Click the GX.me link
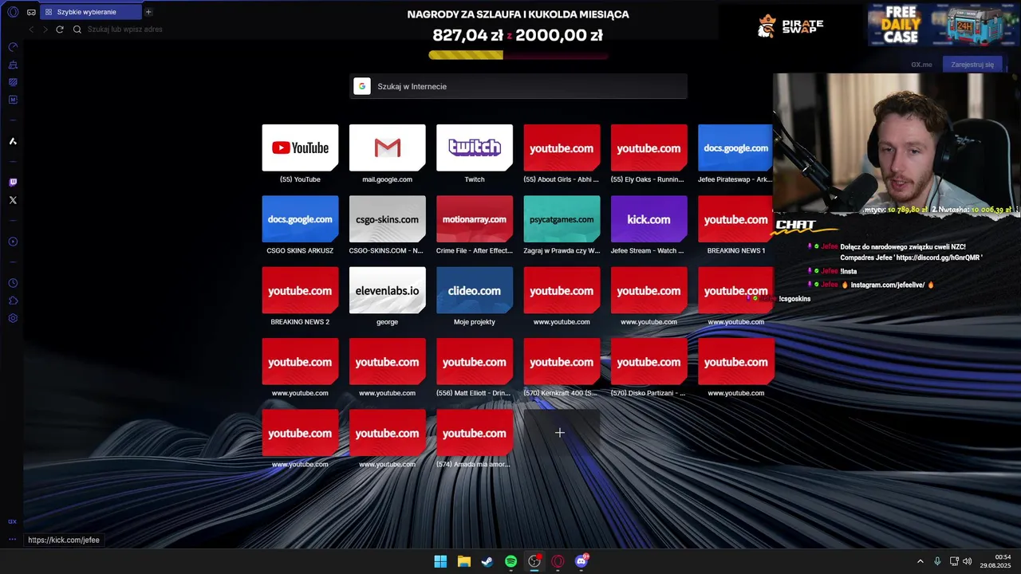 [921, 65]
